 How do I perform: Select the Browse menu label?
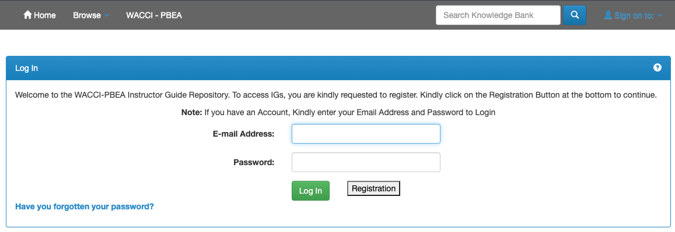(x=87, y=16)
